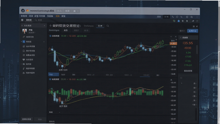The height and width of the screenshot is (124, 220).
Task: Select the blue highlighted time range button
Action: coord(53,74)
